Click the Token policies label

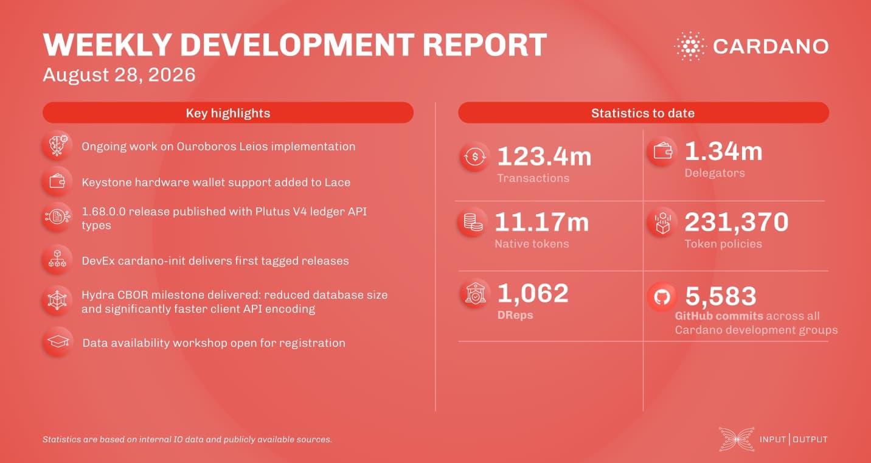(723, 243)
